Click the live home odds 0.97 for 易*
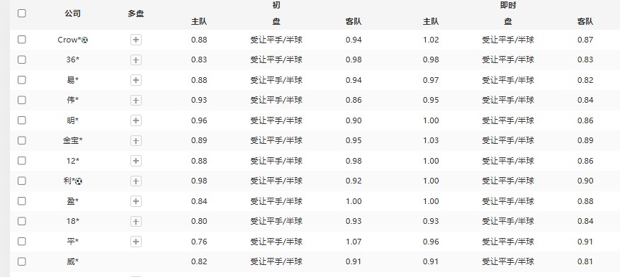 pyautogui.click(x=431, y=80)
